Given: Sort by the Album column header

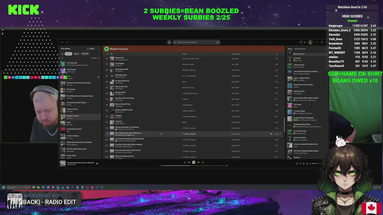Looking at the screenshot, I should pyautogui.click(x=185, y=54).
